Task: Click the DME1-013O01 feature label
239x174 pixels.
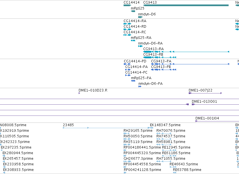Action: tap(204, 102)
